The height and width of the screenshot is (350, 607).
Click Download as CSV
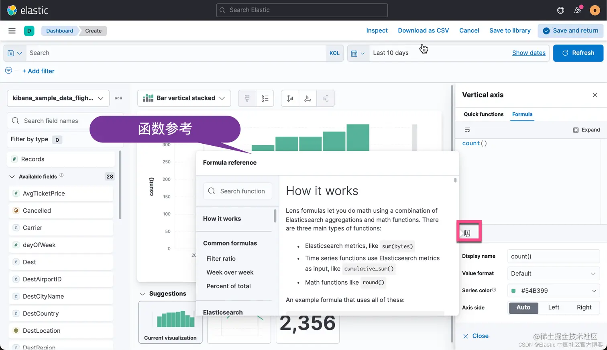tap(423, 31)
